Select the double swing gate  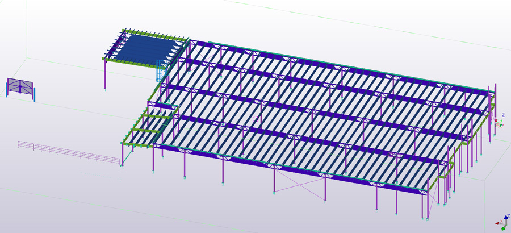[20, 87]
